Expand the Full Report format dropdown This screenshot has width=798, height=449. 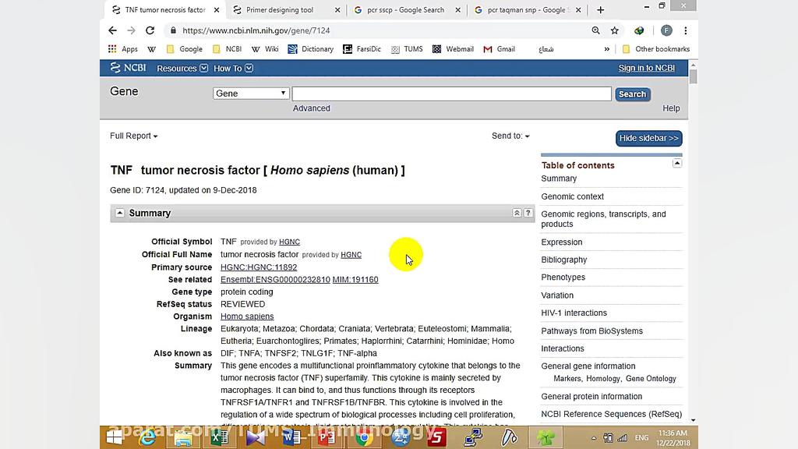pyautogui.click(x=134, y=136)
